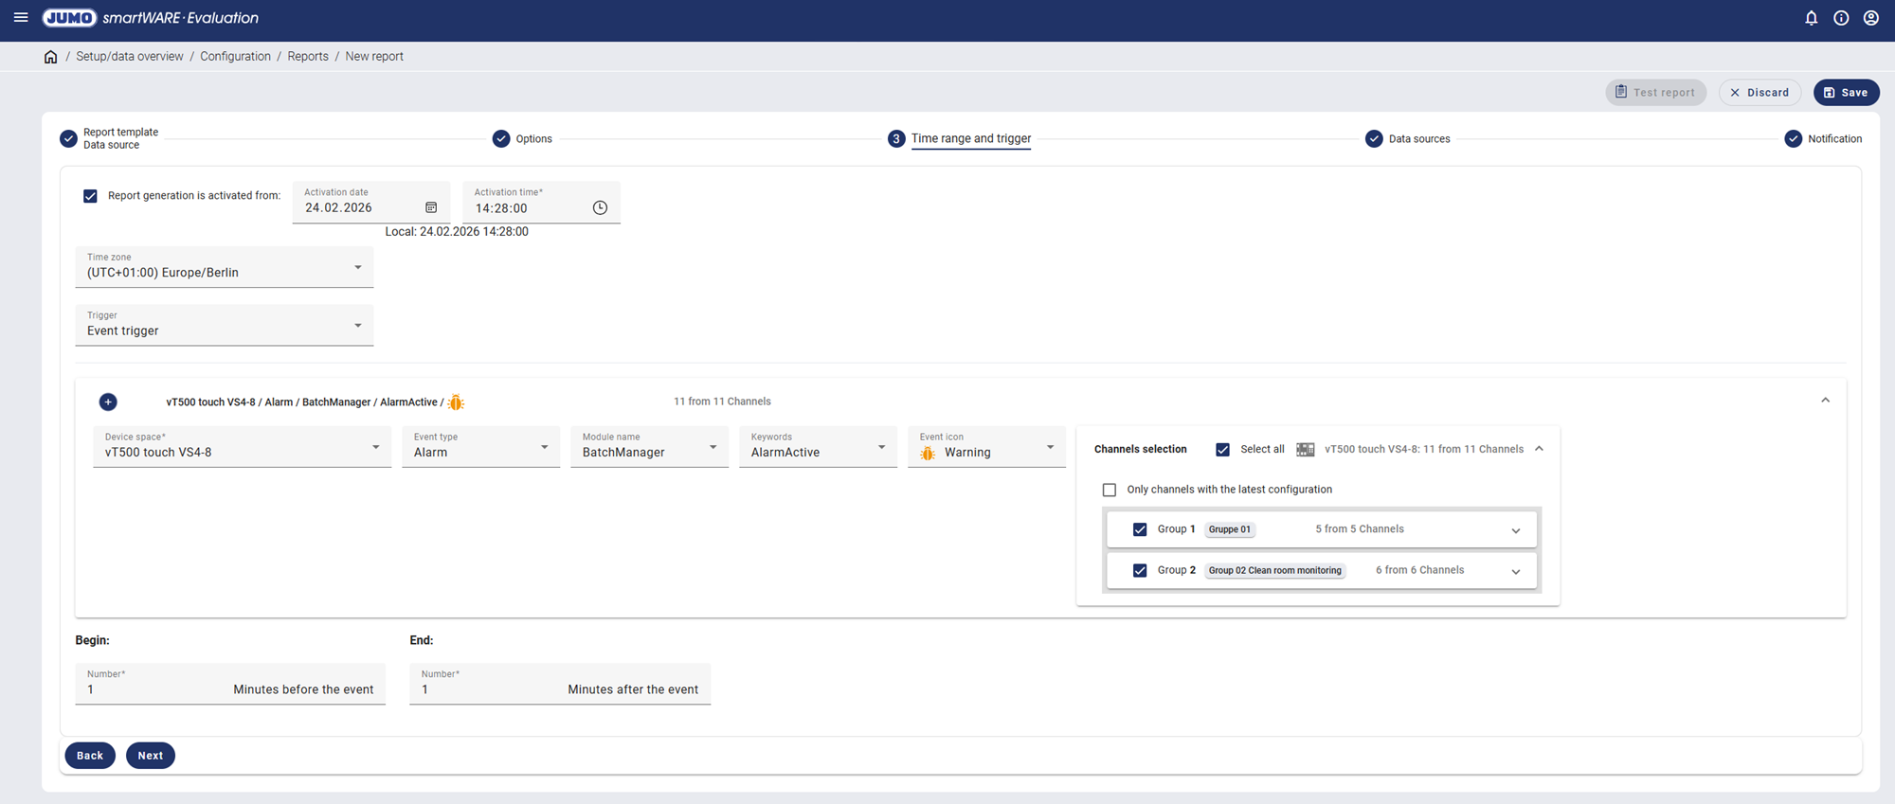Open the notifications bell

[x=1811, y=18]
